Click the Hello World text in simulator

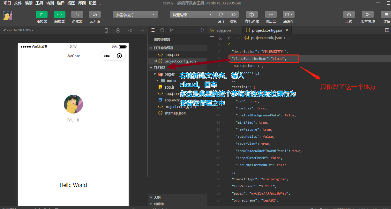point(73,185)
